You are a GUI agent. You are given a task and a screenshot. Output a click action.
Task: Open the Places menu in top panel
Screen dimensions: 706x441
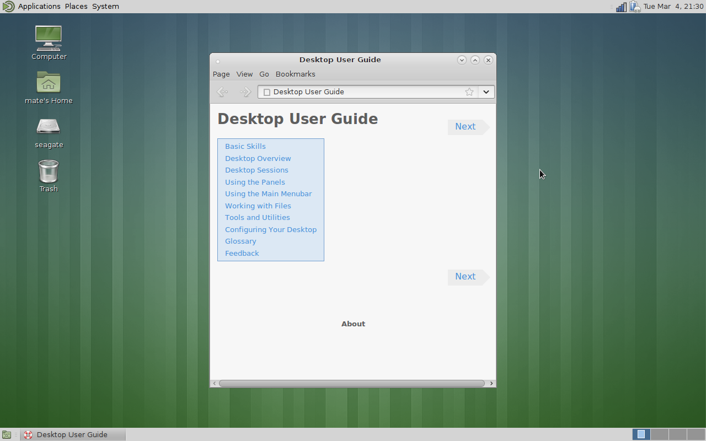click(x=76, y=7)
